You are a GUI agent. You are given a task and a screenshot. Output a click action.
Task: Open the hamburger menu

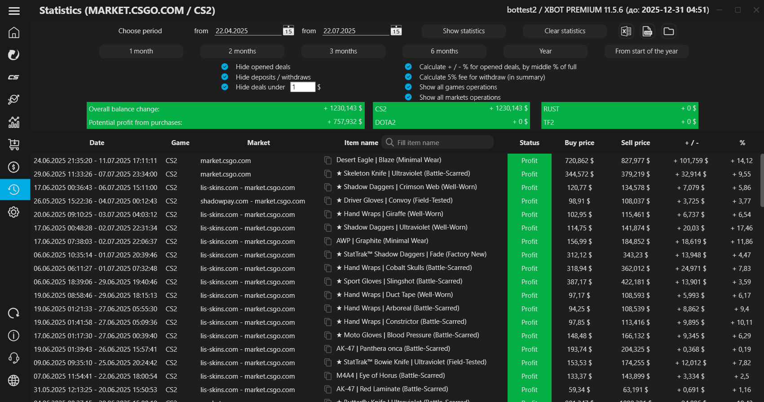(x=14, y=11)
